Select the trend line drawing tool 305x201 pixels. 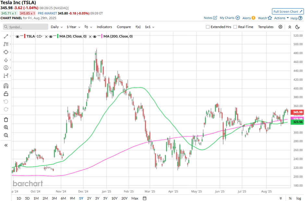pyautogui.click(x=6, y=36)
